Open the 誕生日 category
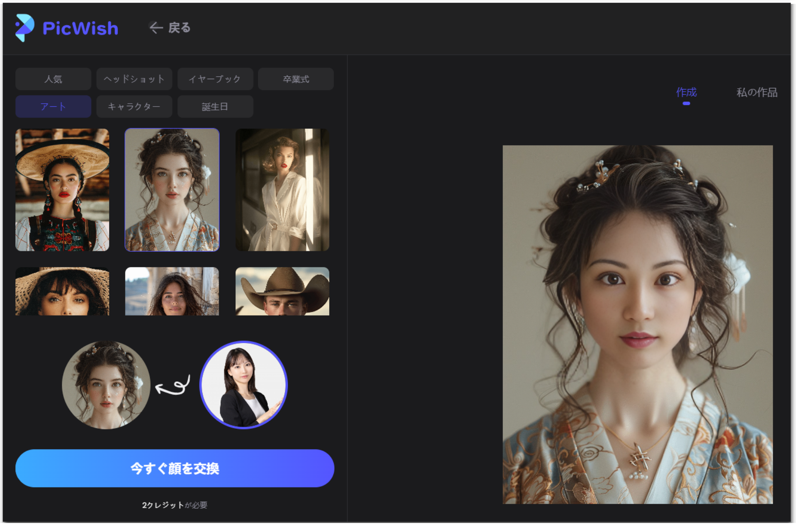Viewport: 796px width, 527px height. pyautogui.click(x=215, y=107)
